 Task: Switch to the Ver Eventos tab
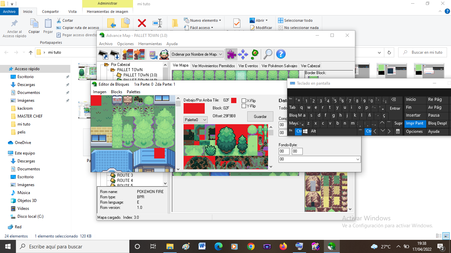pos(248,66)
